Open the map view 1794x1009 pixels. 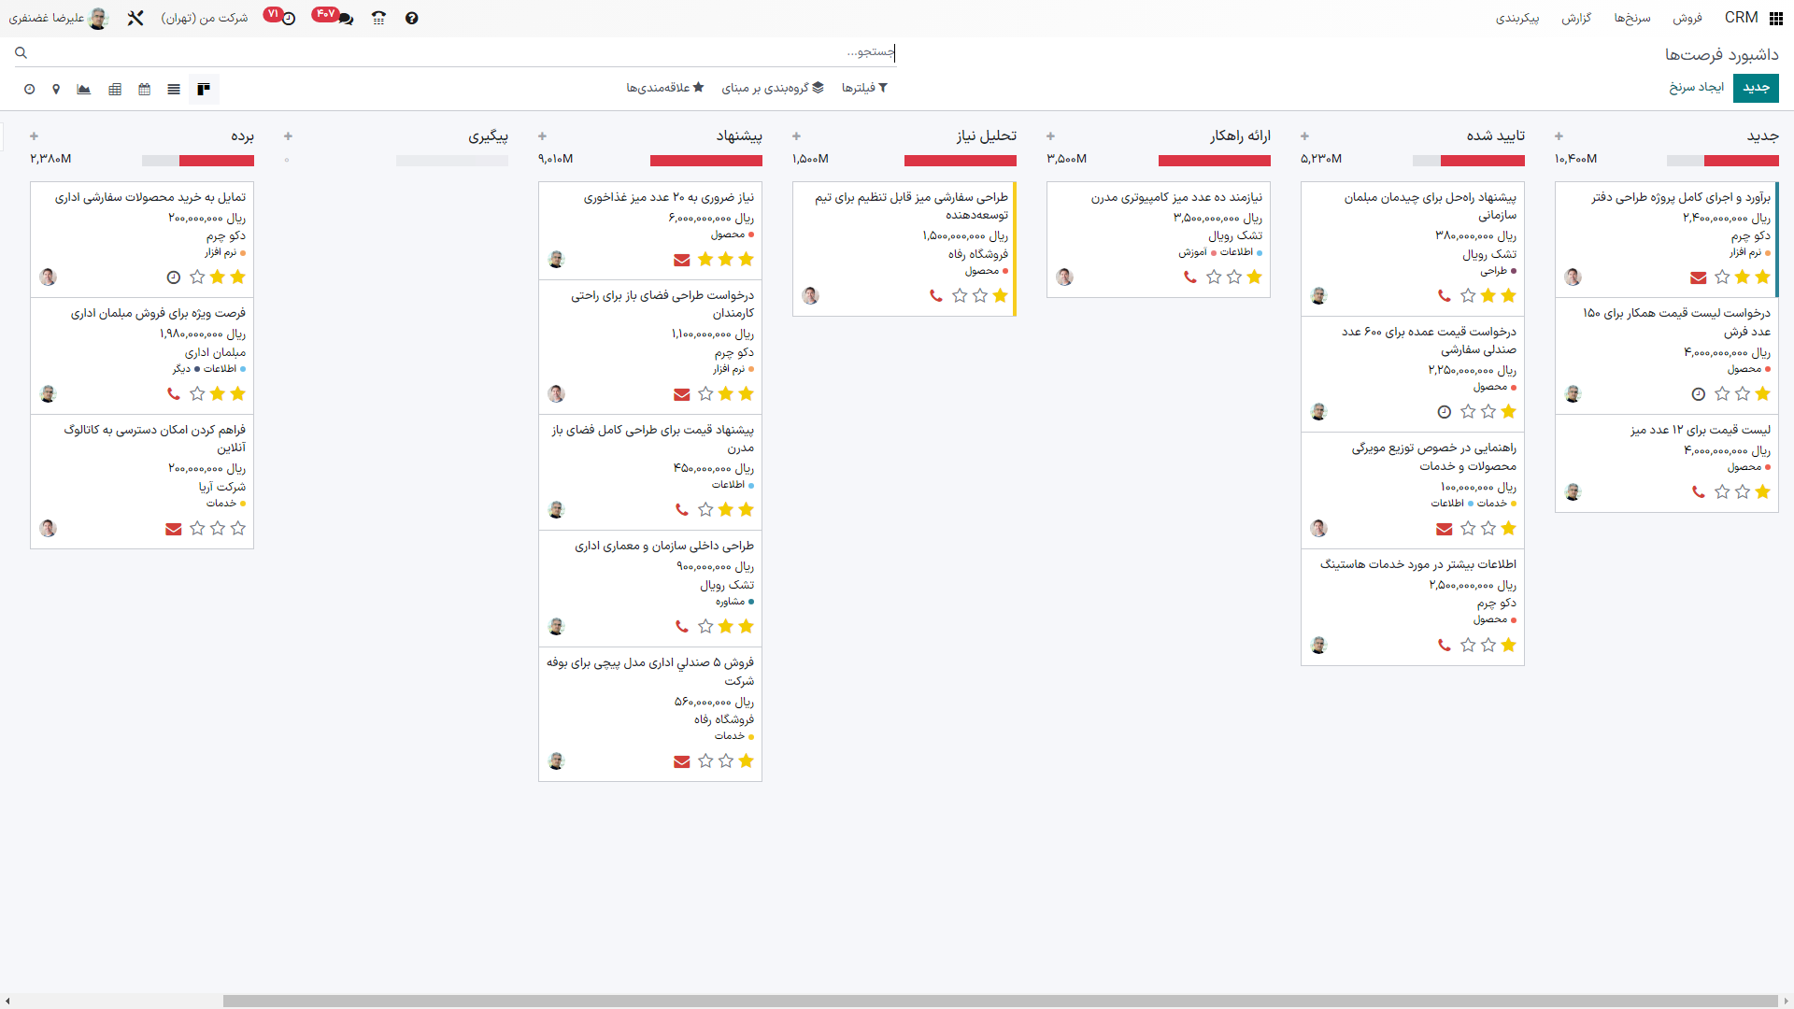click(x=56, y=90)
